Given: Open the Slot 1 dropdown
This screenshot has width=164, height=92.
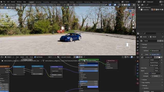Looking at the screenshot, I should 52,57.
